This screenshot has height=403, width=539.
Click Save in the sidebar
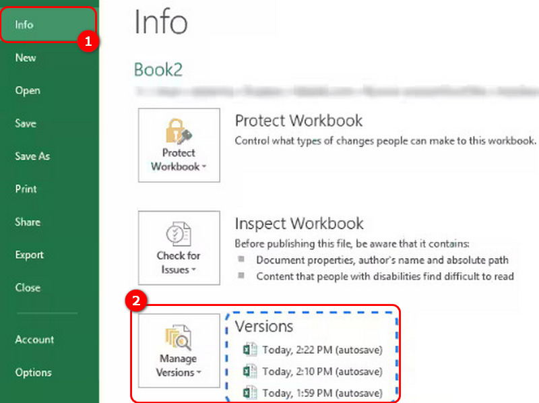coord(24,123)
